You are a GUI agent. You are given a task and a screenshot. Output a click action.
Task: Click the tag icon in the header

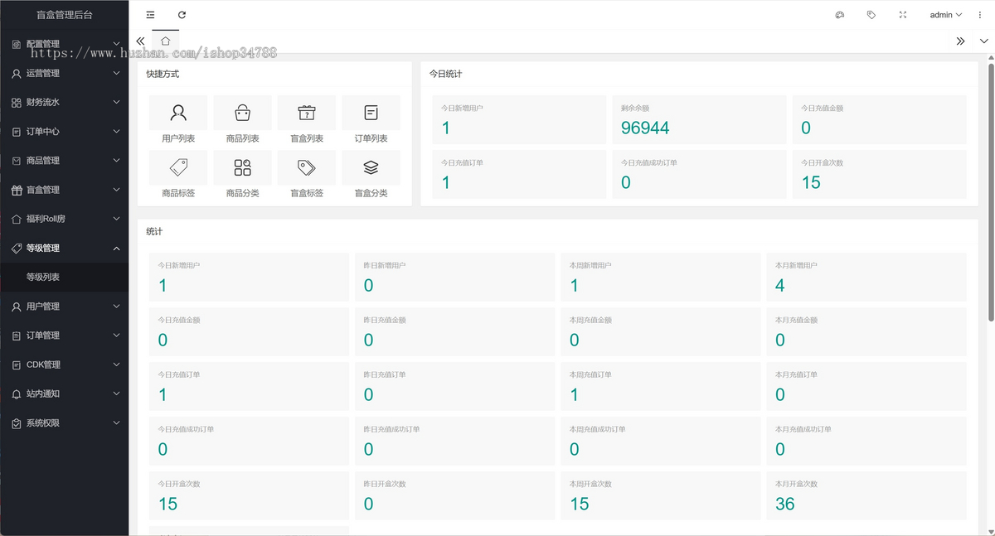click(x=871, y=15)
